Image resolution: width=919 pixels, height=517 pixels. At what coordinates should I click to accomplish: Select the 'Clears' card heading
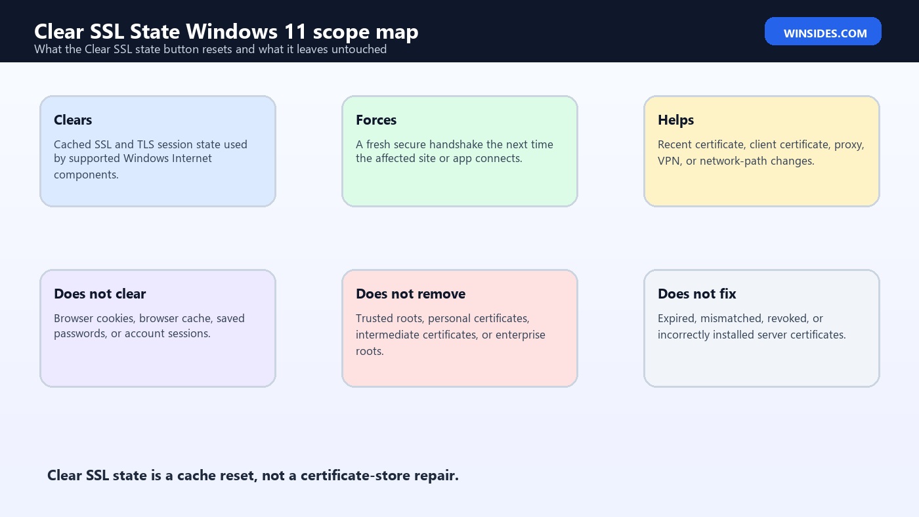73,120
